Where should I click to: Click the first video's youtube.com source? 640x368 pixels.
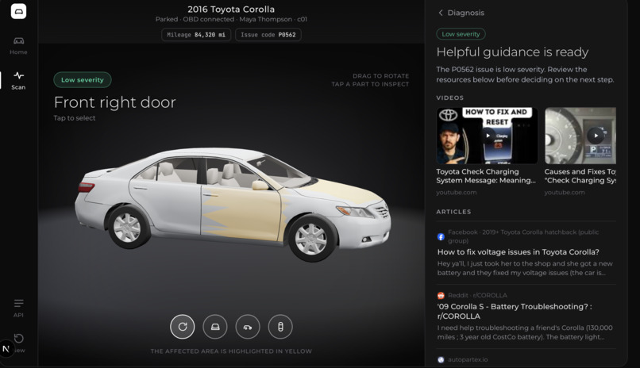pyautogui.click(x=457, y=193)
